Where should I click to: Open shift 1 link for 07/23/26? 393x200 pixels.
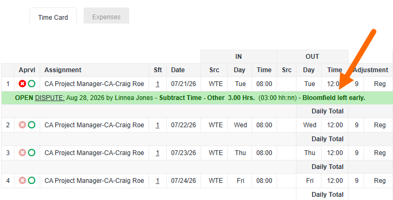(158, 153)
